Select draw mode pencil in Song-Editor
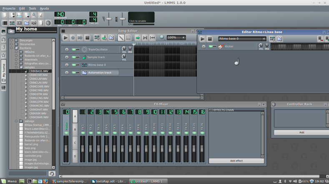The height and width of the screenshot is (184, 329). pyautogui.click(x=121, y=38)
